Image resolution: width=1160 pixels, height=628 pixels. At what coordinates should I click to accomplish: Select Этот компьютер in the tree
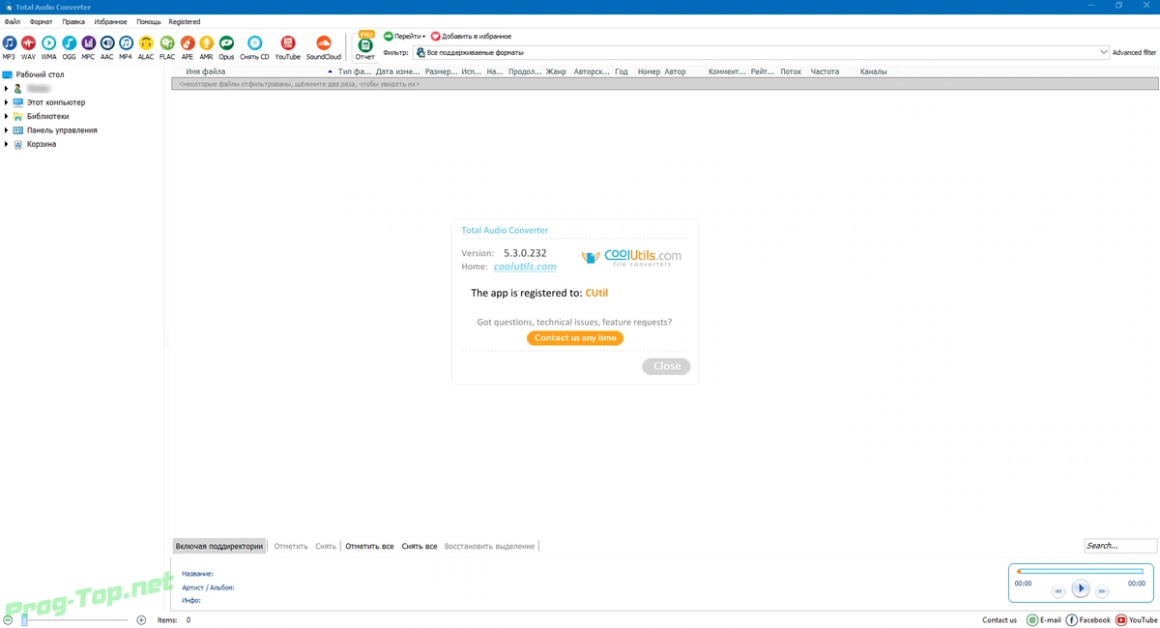coord(56,102)
